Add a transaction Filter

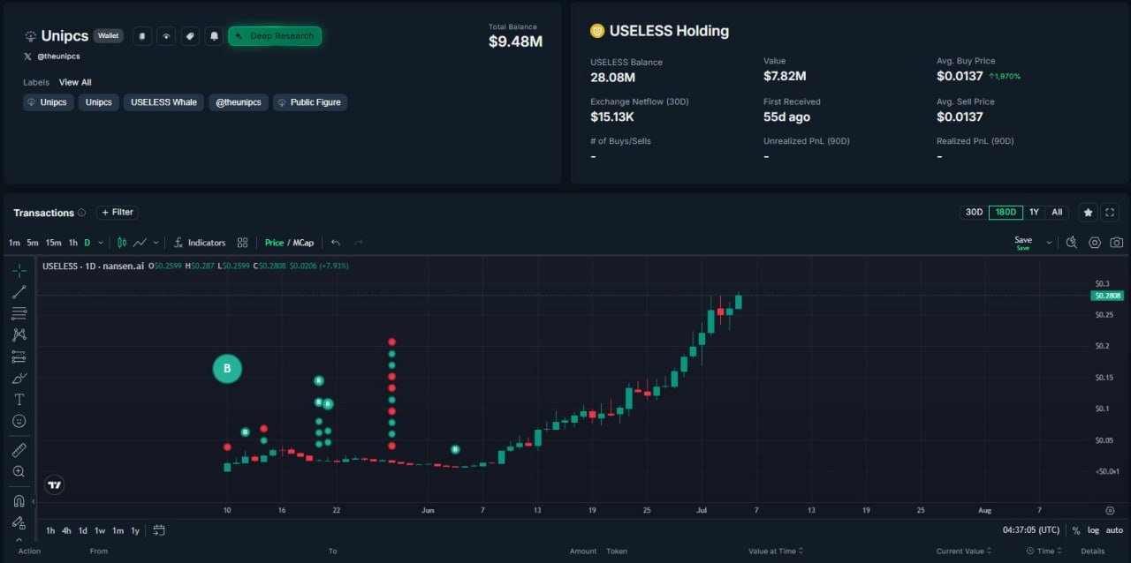[x=118, y=213]
